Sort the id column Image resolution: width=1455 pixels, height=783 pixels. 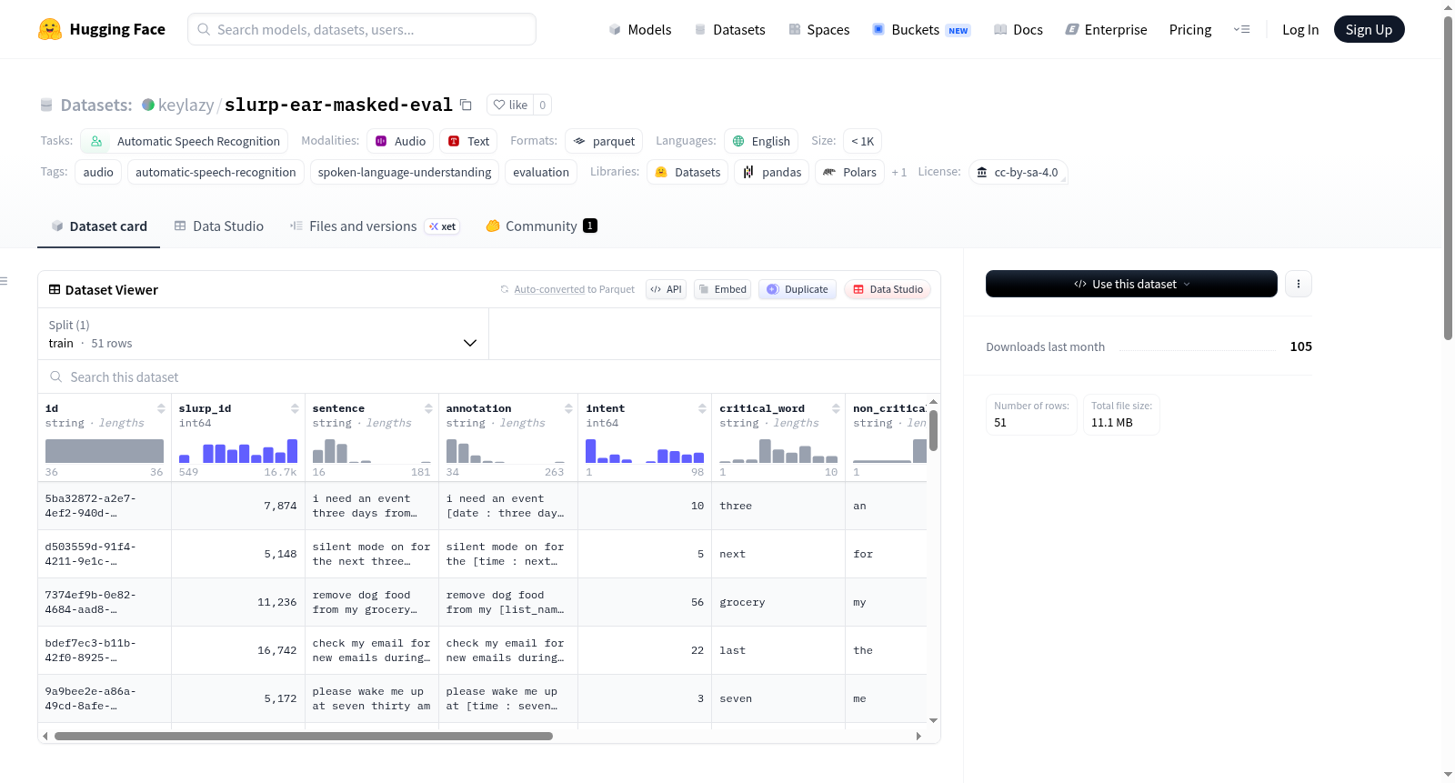161,408
